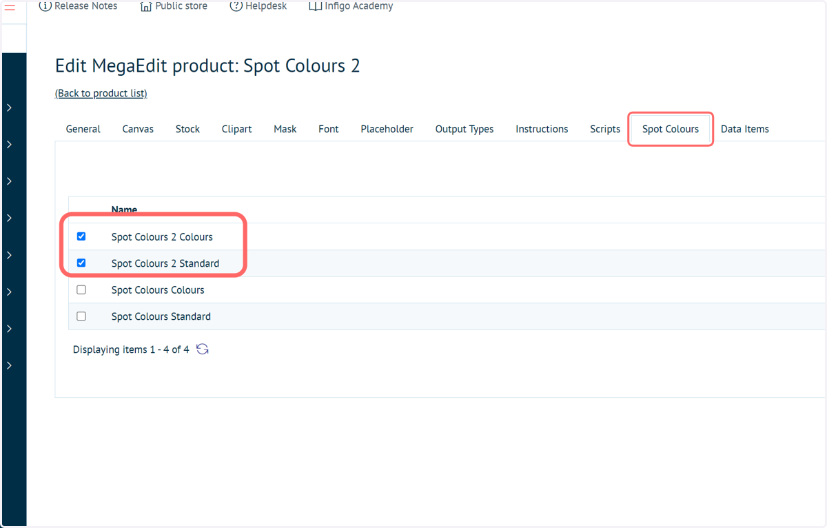Open the Stock tab
The image size is (827, 528).
pyautogui.click(x=187, y=129)
